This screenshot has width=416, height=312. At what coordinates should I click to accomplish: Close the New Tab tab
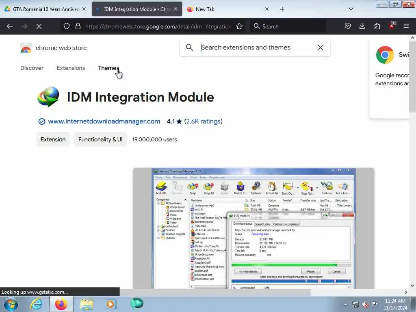click(x=267, y=9)
